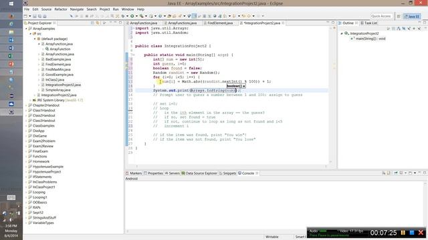
Task: Open the Console display dropdown arrow
Action: pyautogui.click(x=405, y=173)
